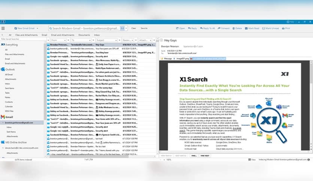Click the back chevron beside All tab
This screenshot has height=181, width=313.
2,35
